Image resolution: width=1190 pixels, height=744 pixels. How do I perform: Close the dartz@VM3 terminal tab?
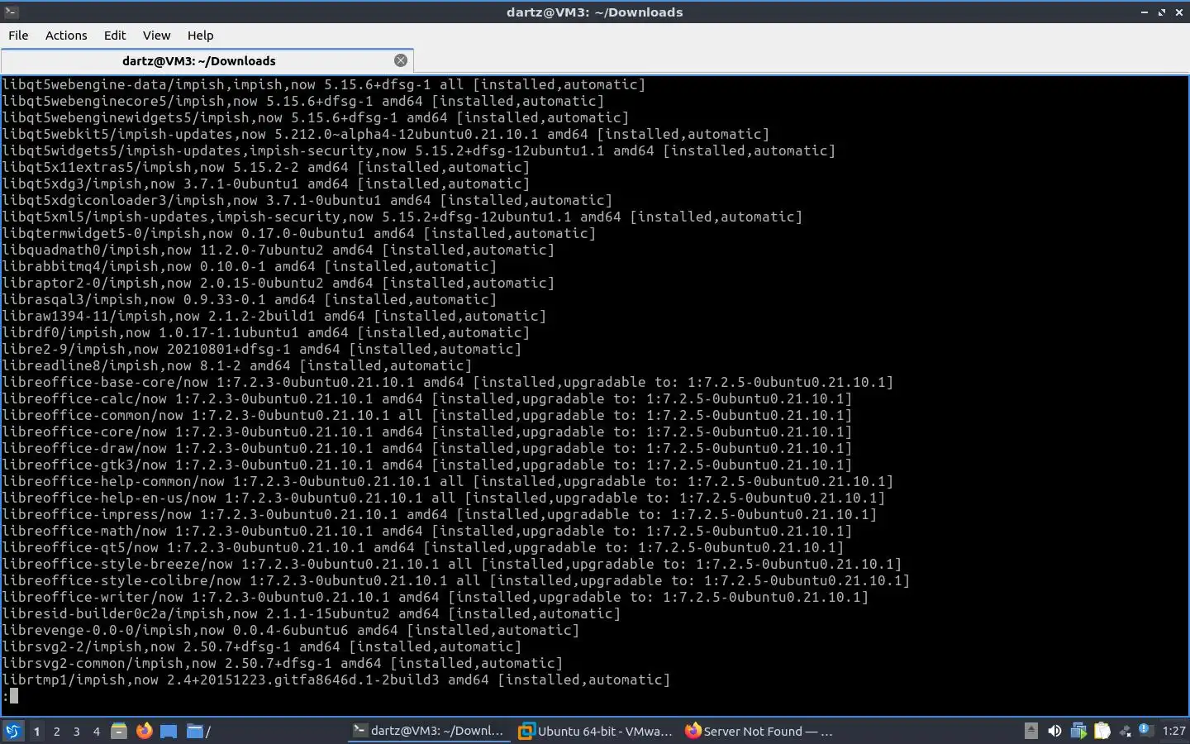click(x=401, y=60)
